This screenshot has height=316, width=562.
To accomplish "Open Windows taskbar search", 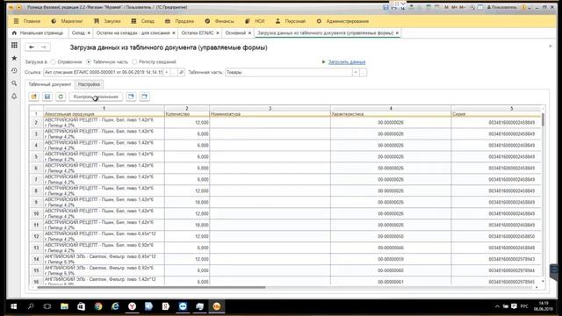I will [x=31, y=306].
